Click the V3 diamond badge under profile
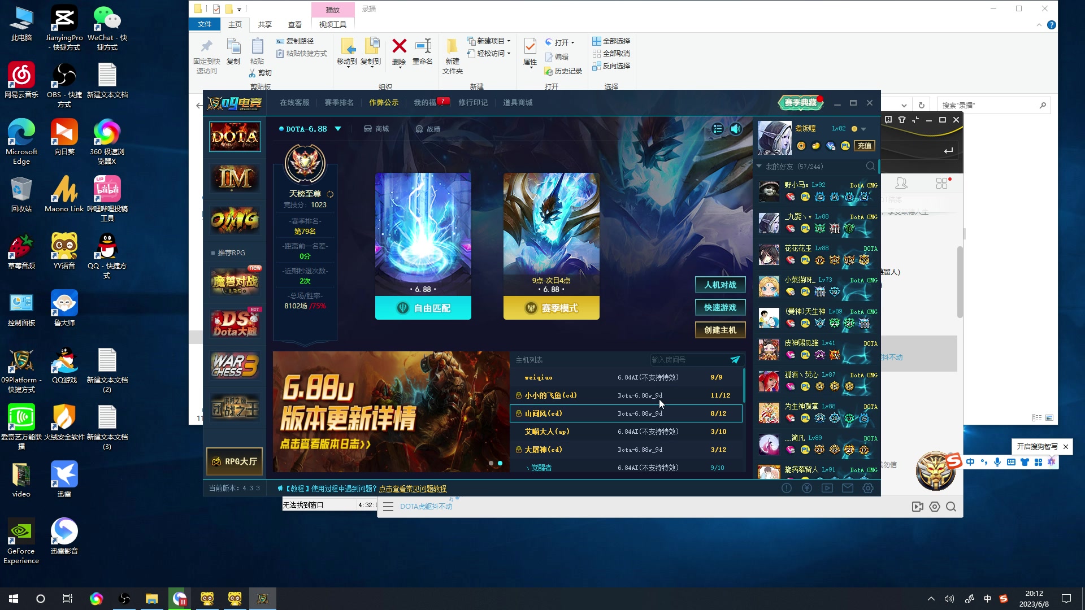This screenshot has width=1085, height=610. [x=830, y=146]
